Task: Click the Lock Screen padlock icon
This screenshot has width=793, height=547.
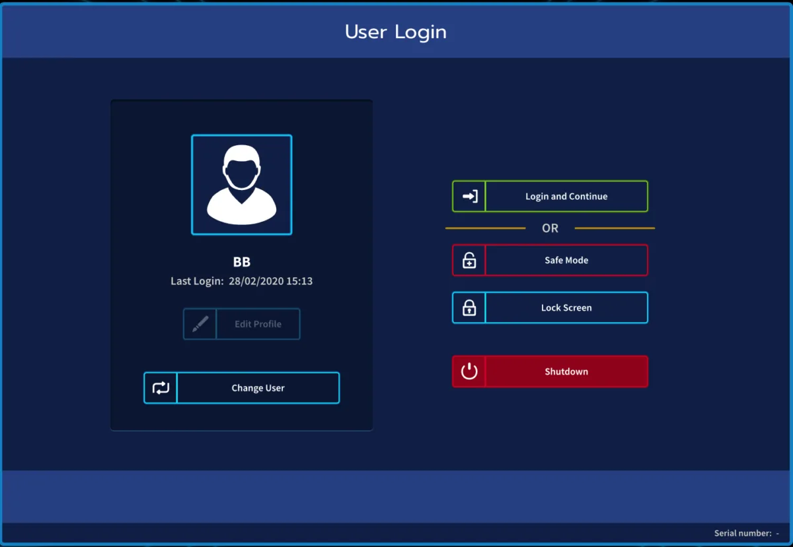Action: 469,308
